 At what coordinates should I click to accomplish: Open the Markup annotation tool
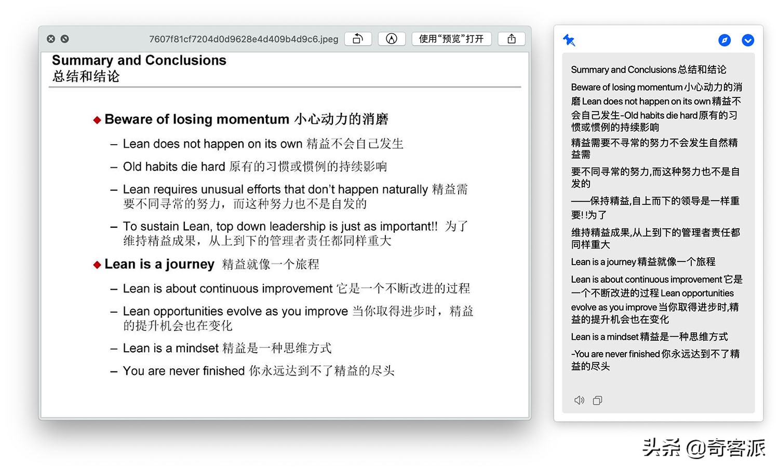pos(392,38)
